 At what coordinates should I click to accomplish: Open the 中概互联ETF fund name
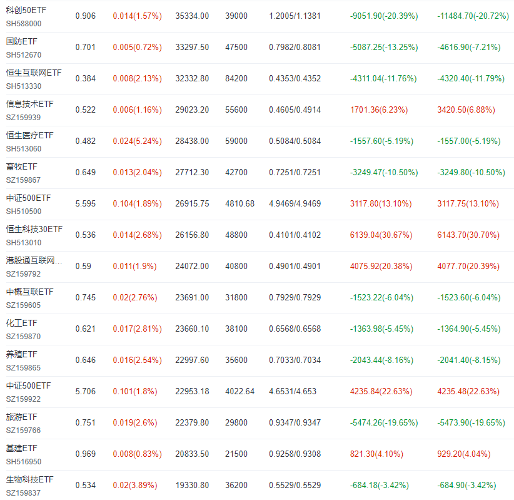[30, 292]
